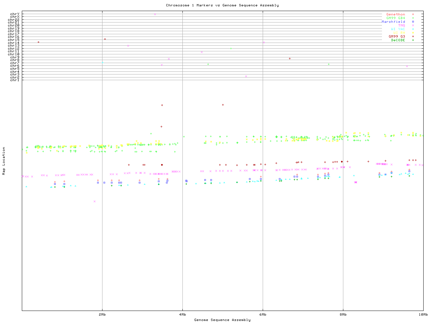Click the Genome Sequence Assembly axis title
This screenshot has width=430, height=322.
coord(222,320)
